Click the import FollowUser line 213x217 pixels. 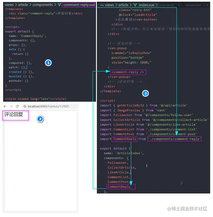[x=146, y=115]
